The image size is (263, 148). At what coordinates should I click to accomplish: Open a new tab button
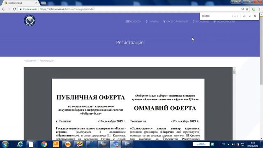(x=43, y=3)
